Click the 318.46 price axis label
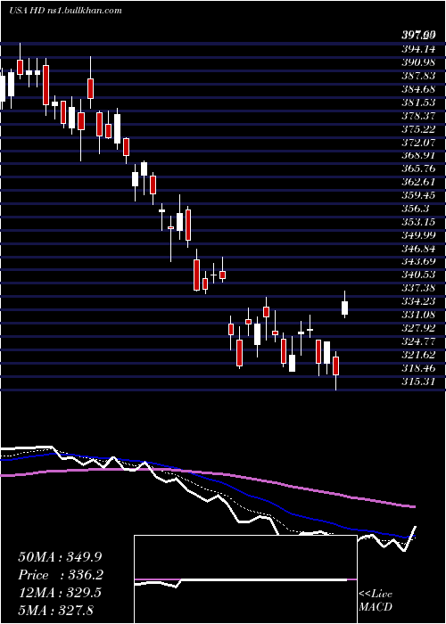Viewport: 446px width, 624px height. 418,367
